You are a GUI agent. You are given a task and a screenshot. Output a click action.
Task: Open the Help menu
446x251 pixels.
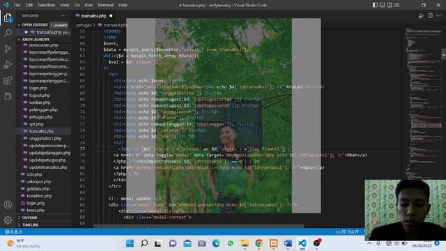[123, 5]
